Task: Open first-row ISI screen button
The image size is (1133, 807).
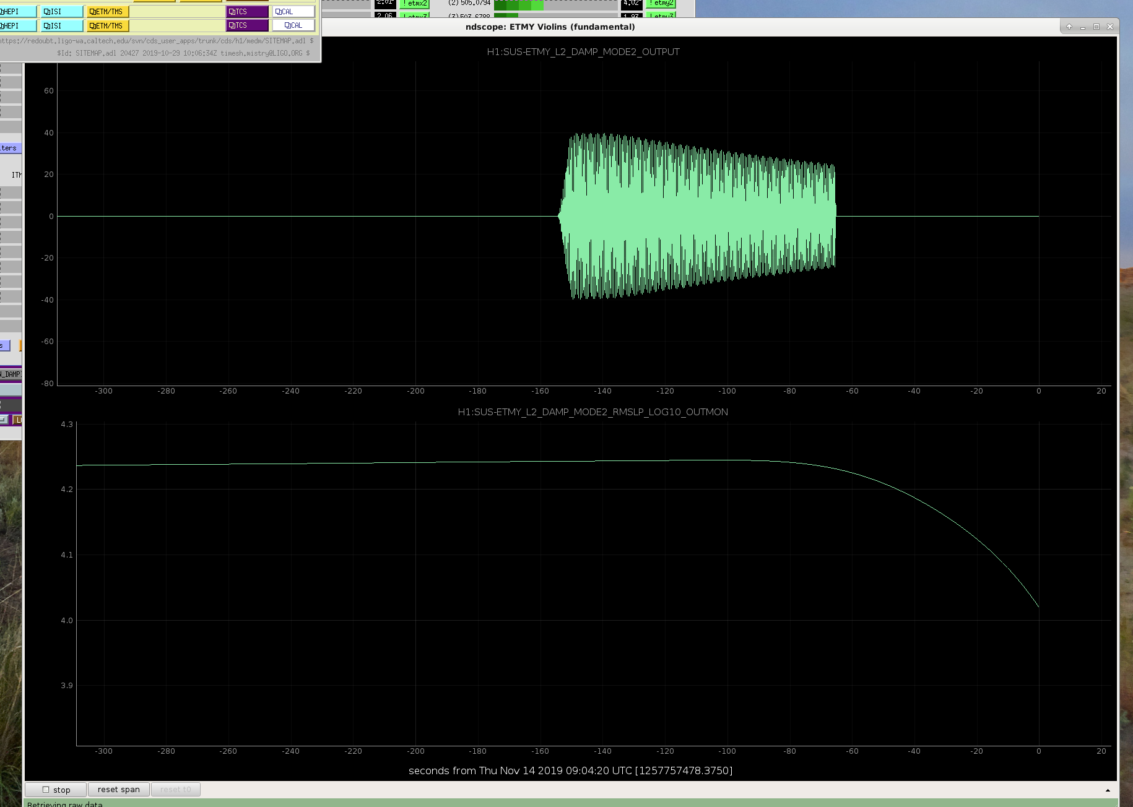Action: point(61,12)
